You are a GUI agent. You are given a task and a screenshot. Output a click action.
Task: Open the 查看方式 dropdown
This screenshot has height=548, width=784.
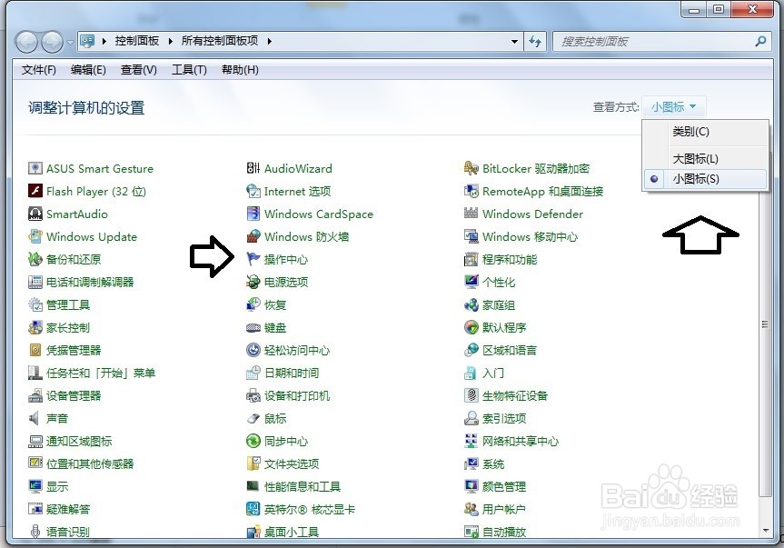673,106
